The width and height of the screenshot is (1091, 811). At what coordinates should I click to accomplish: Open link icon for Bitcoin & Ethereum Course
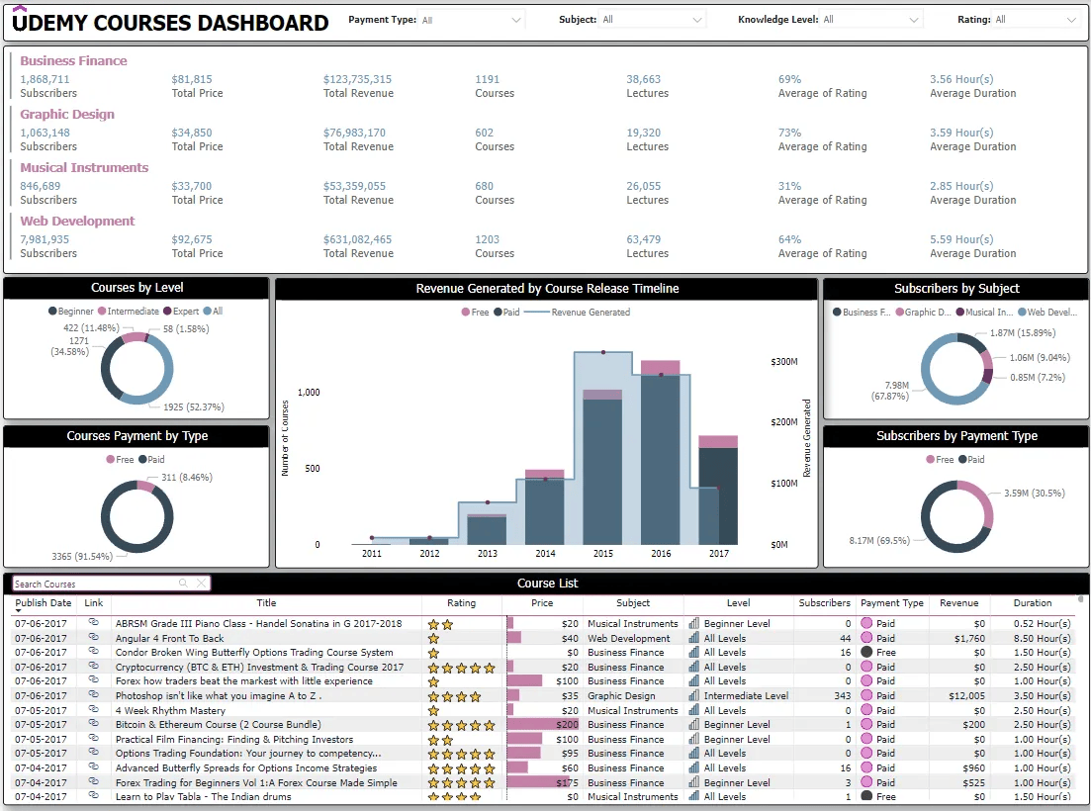click(x=93, y=723)
